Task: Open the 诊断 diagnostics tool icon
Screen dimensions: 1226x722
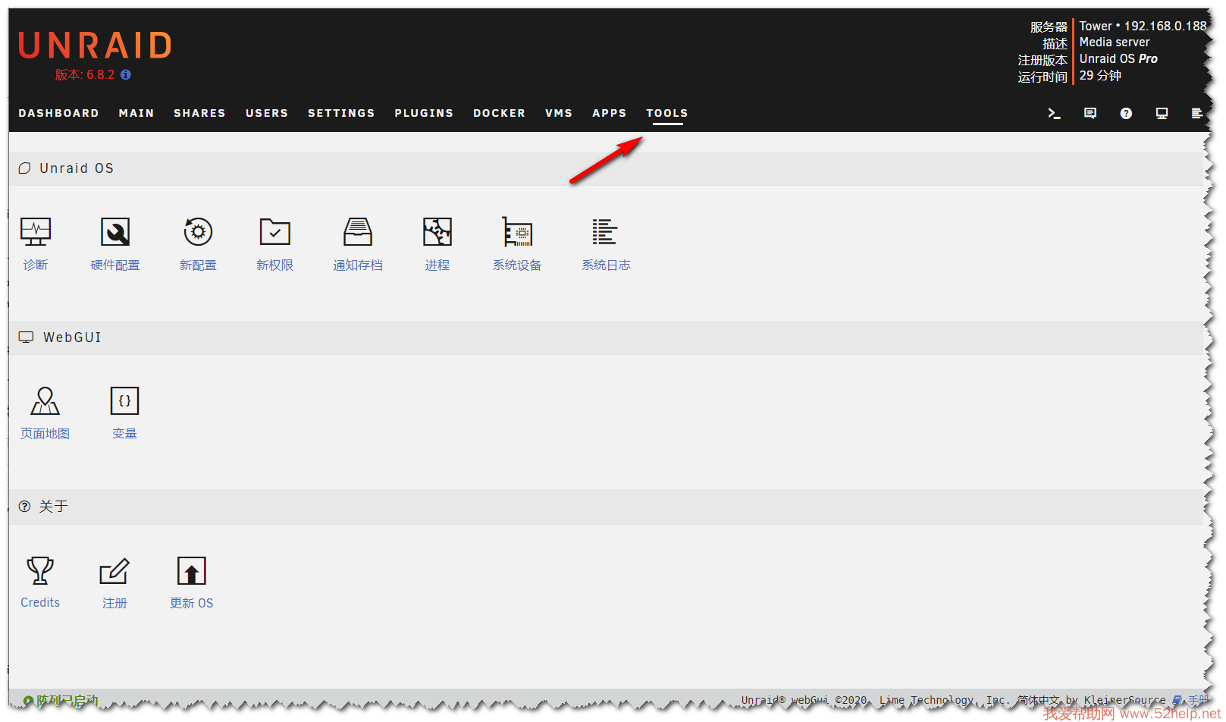Action: tap(36, 232)
